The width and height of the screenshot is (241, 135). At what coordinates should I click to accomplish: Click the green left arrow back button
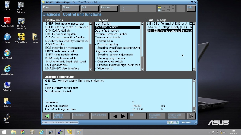coord(47,116)
